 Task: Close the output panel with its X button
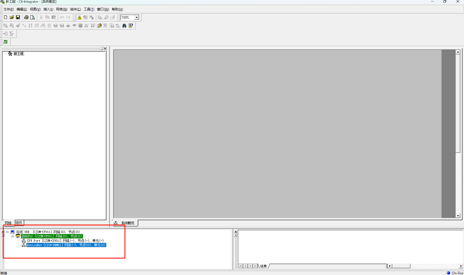[x=235, y=232]
